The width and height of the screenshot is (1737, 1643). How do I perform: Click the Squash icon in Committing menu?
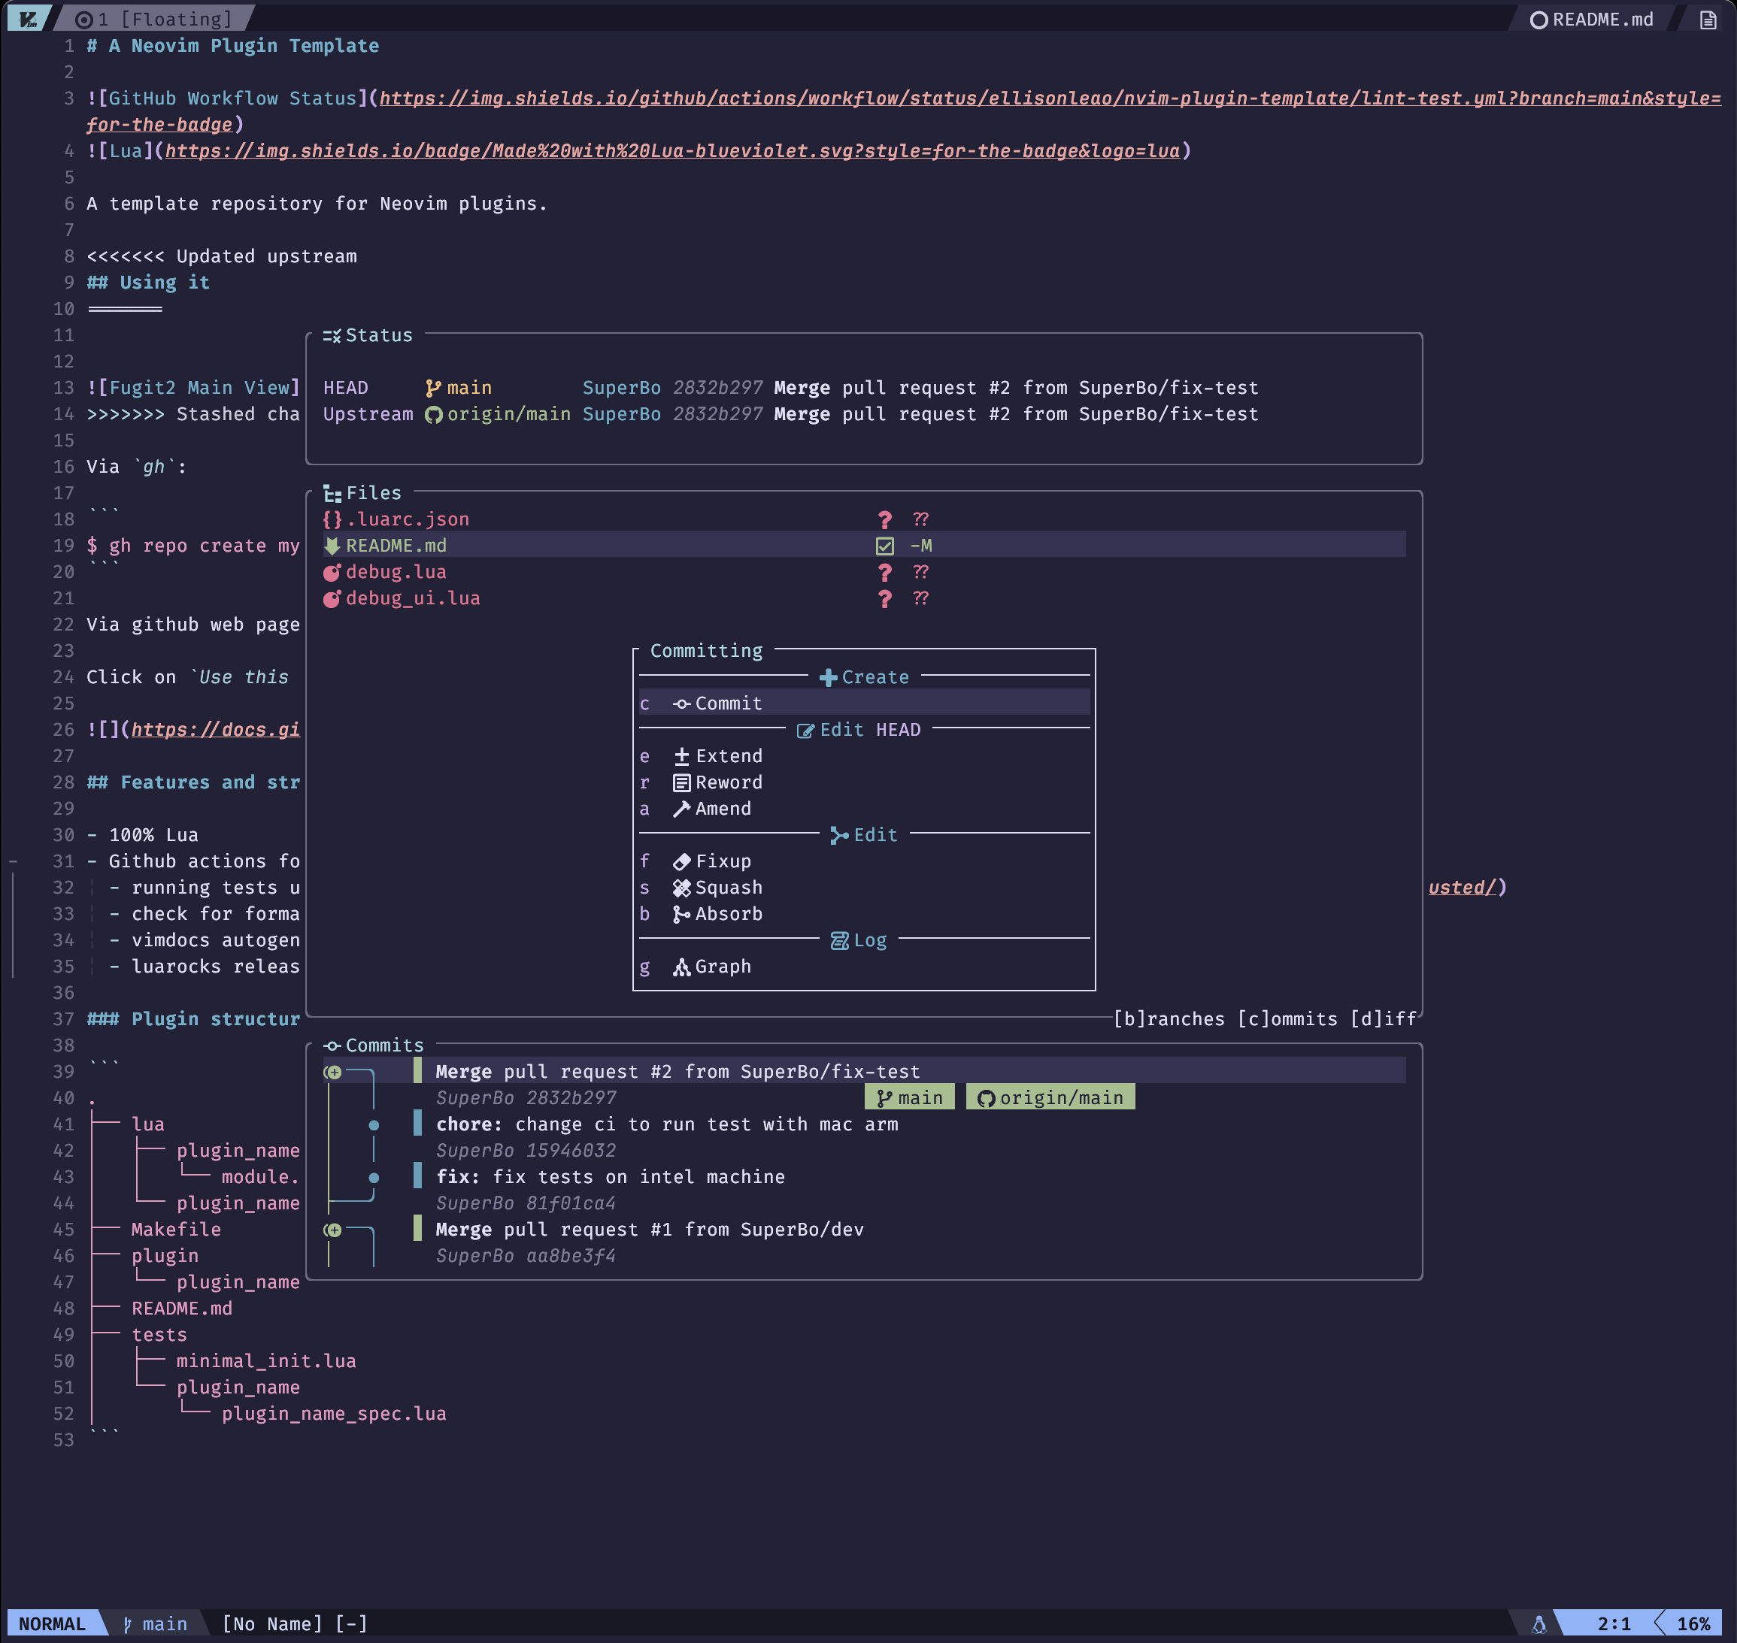click(x=681, y=888)
